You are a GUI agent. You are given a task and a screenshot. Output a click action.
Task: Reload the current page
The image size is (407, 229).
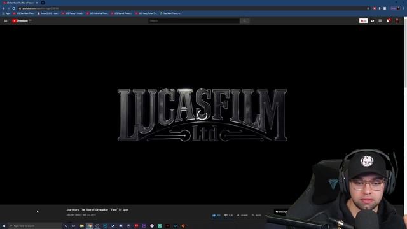[13, 8]
